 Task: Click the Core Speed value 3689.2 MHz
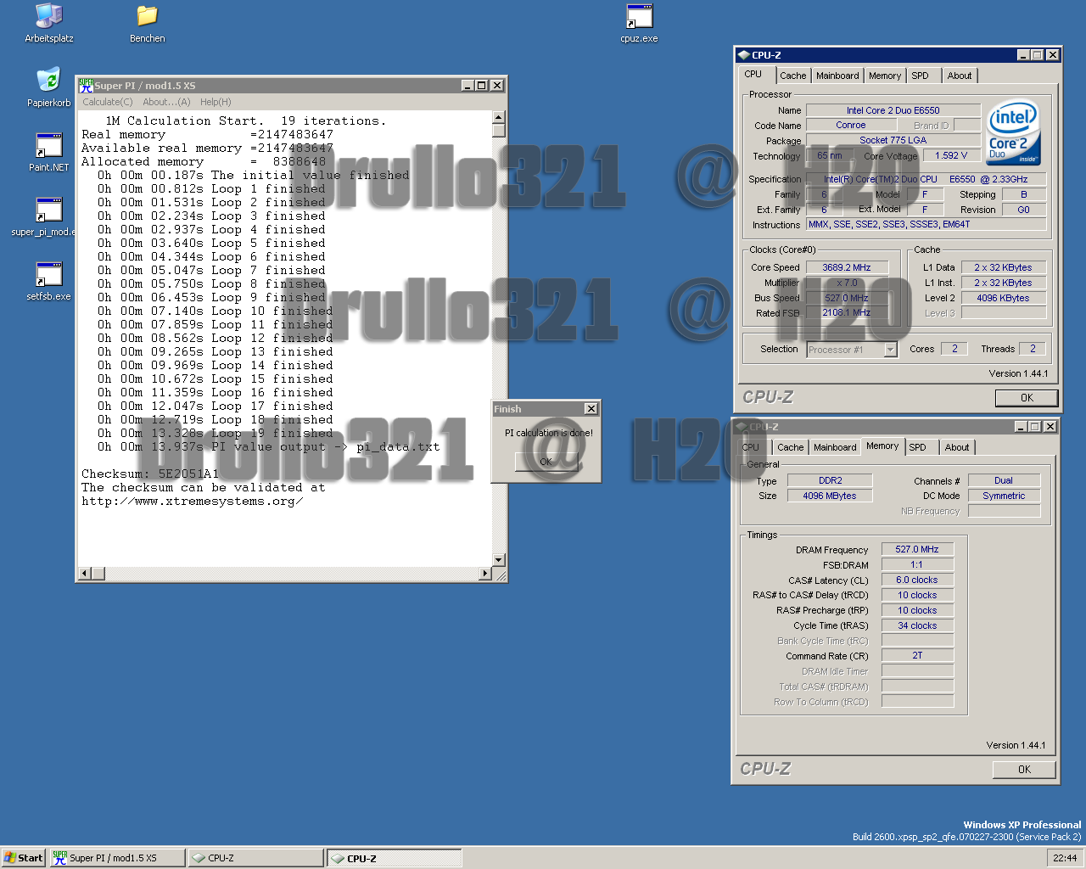[846, 267]
